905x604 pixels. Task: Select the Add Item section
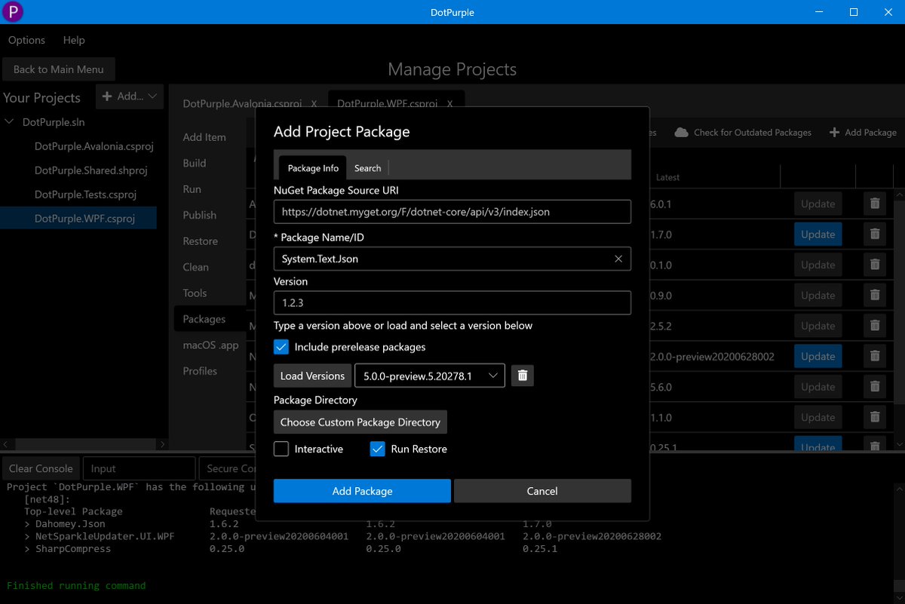204,137
